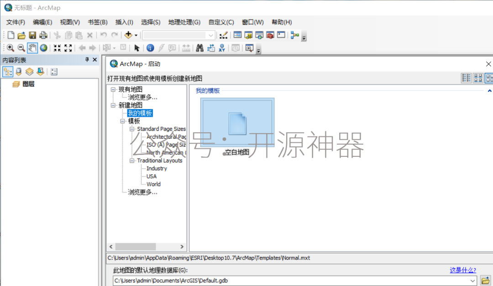Screen dimensions: 493x286
Task: Open the 自定义(C) menu
Action: pos(221,22)
